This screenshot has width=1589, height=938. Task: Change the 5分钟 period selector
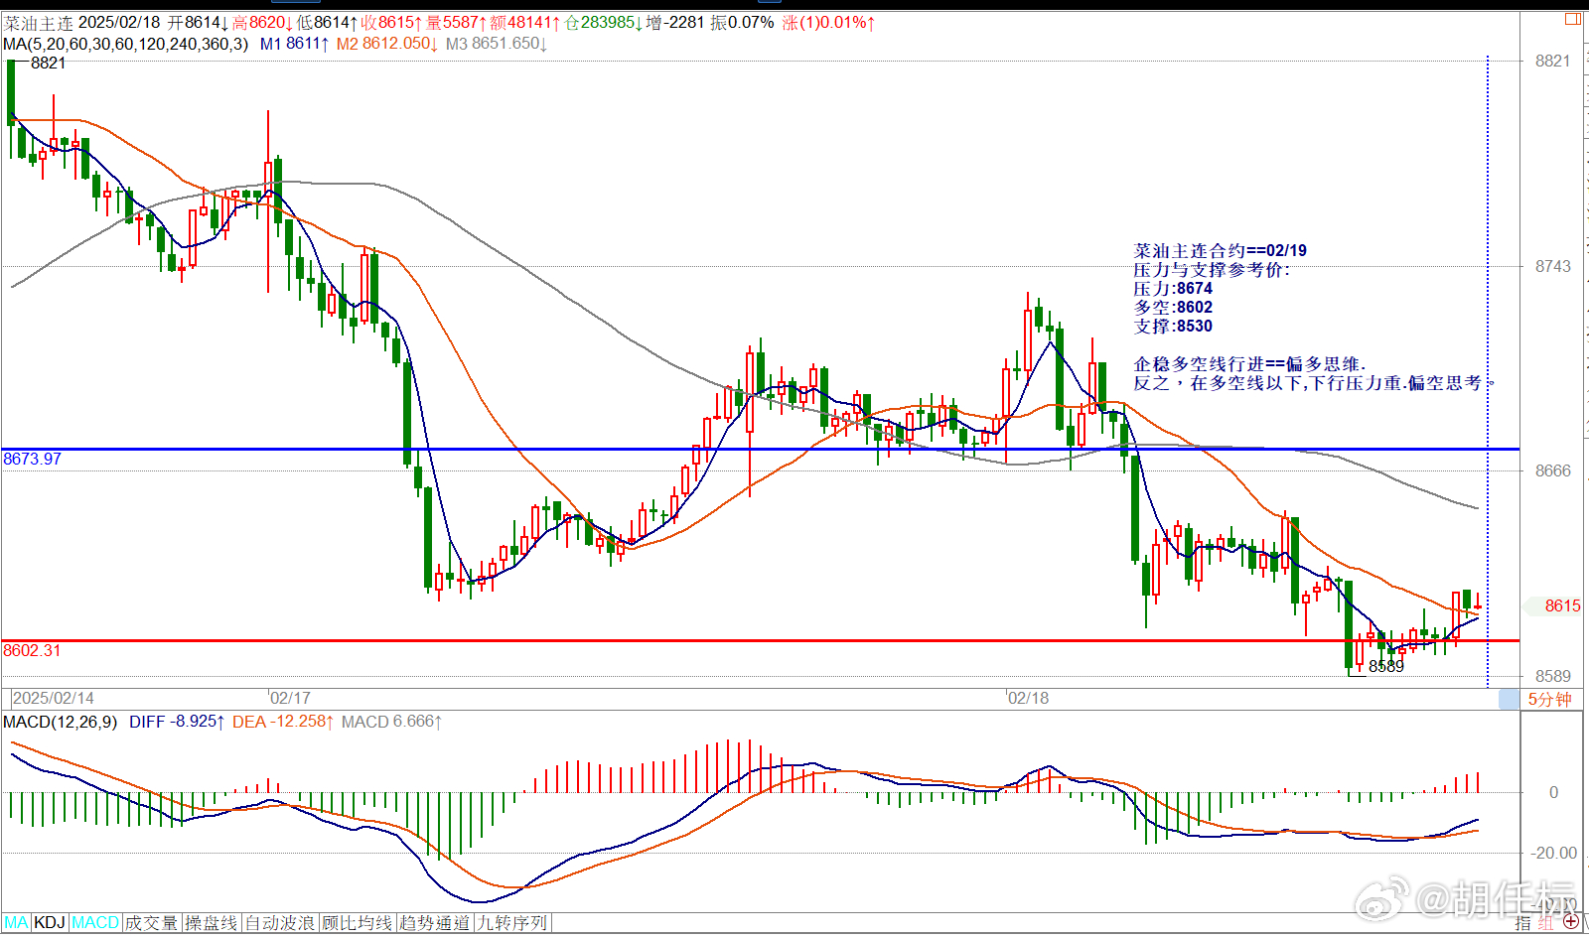(x=1549, y=699)
